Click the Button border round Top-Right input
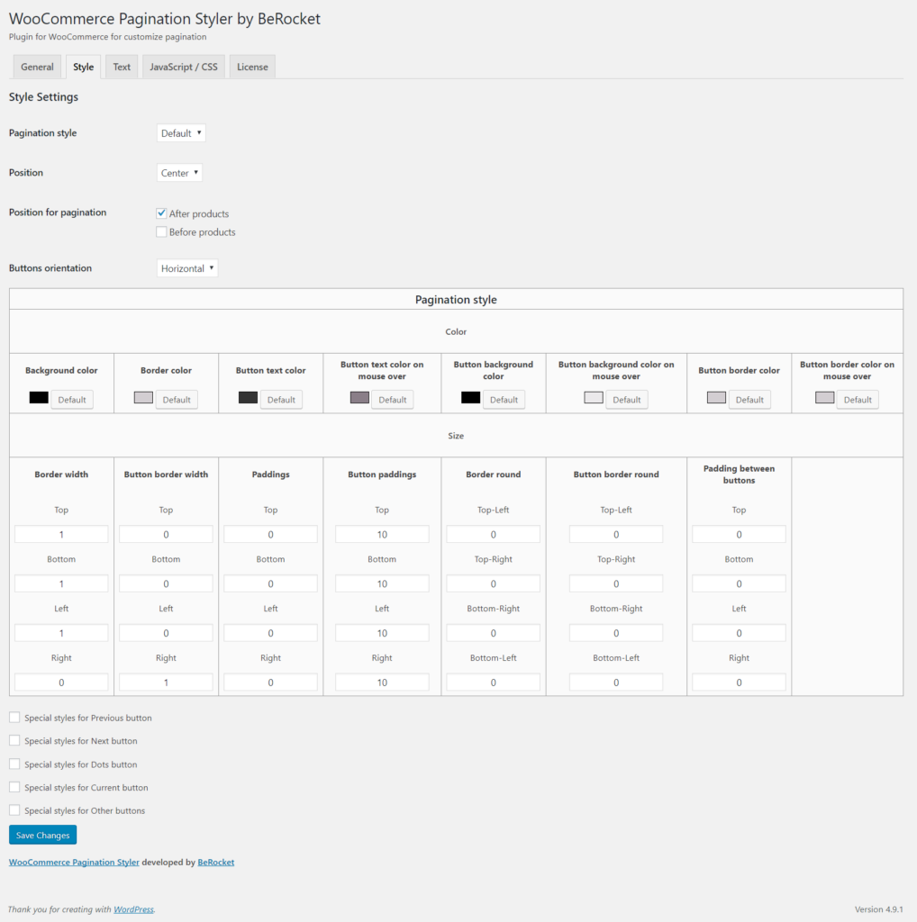 click(616, 583)
